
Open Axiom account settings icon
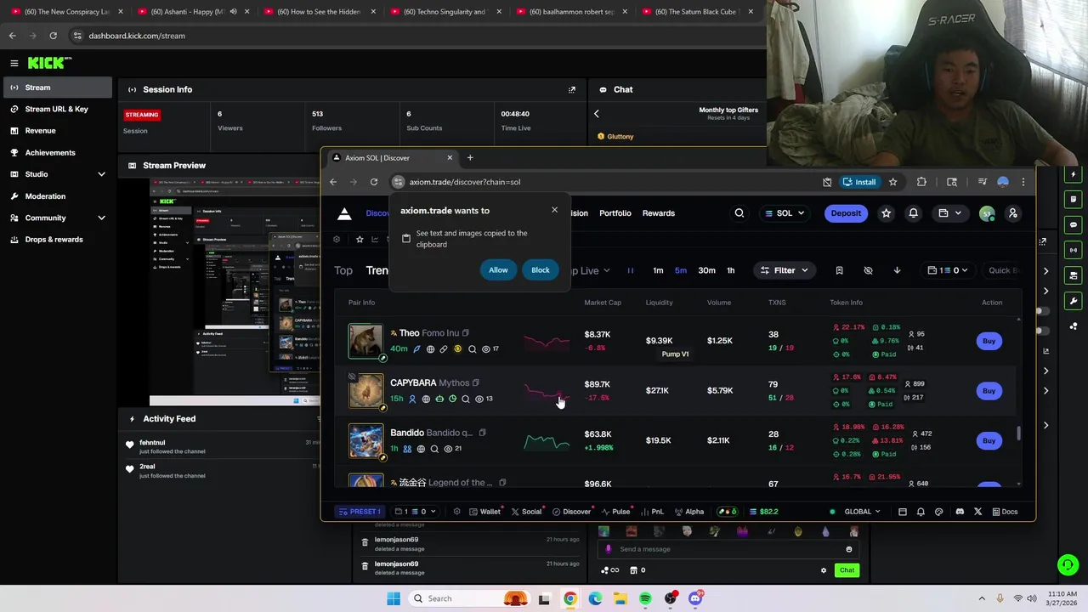click(x=1012, y=213)
